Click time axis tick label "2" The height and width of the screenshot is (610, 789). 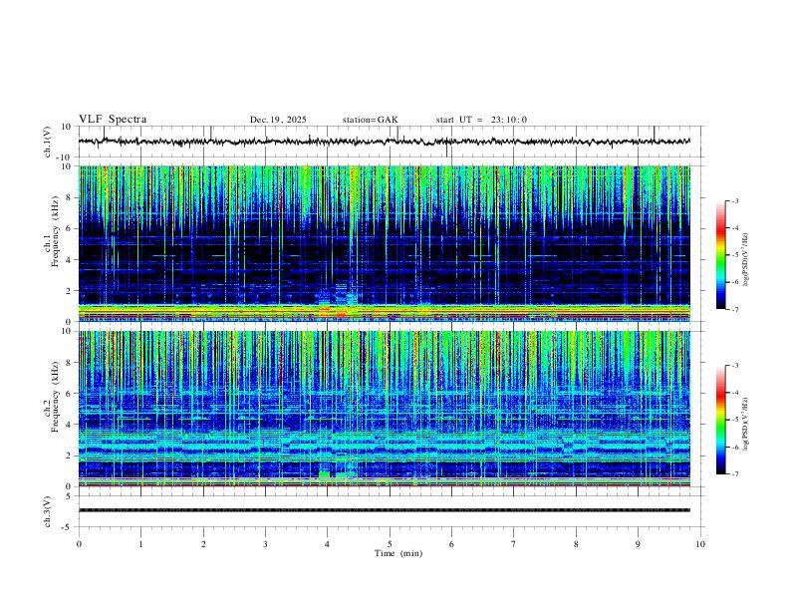203,544
